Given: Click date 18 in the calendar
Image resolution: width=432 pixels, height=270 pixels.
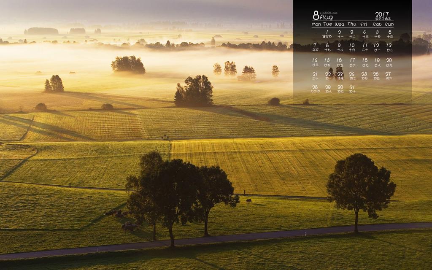Looking at the screenshot, I should click(364, 60).
